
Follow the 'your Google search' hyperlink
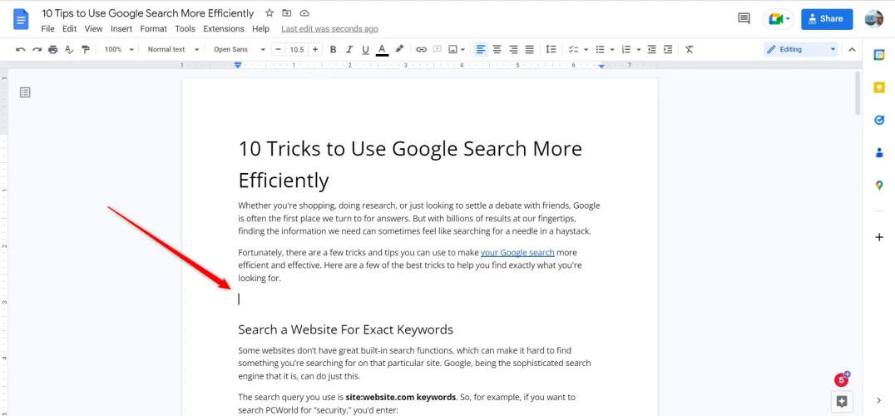(x=517, y=252)
